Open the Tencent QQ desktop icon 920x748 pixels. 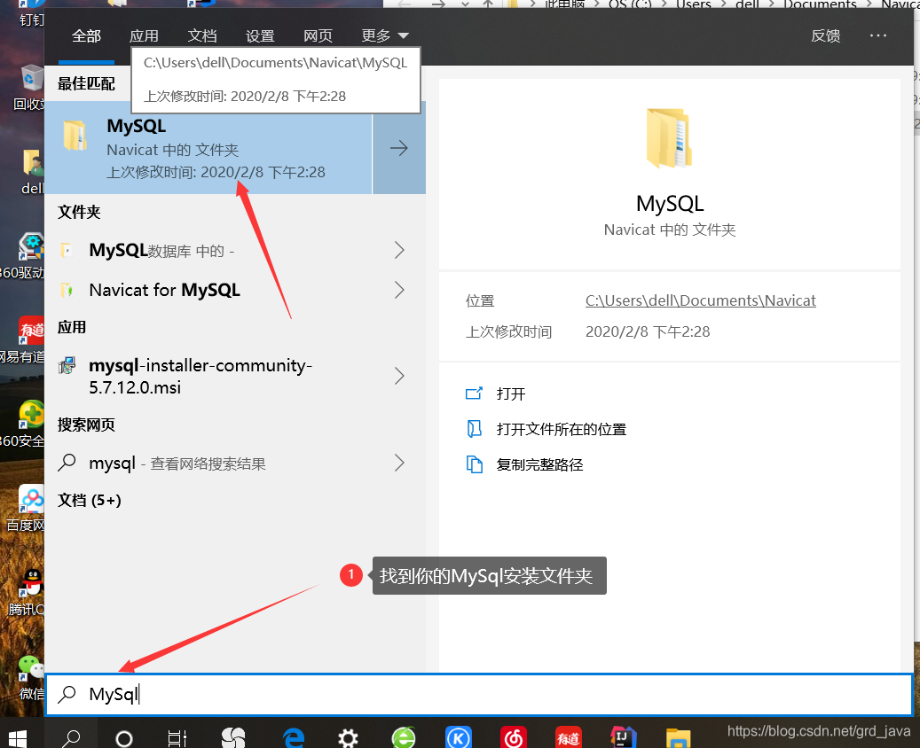27,592
